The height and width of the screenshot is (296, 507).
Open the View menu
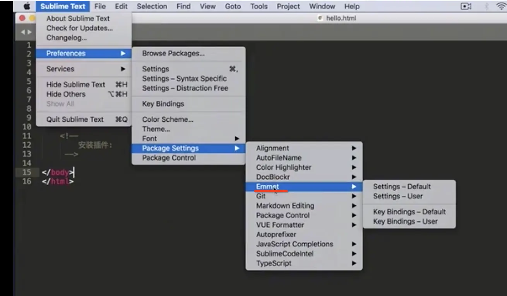(x=208, y=6)
